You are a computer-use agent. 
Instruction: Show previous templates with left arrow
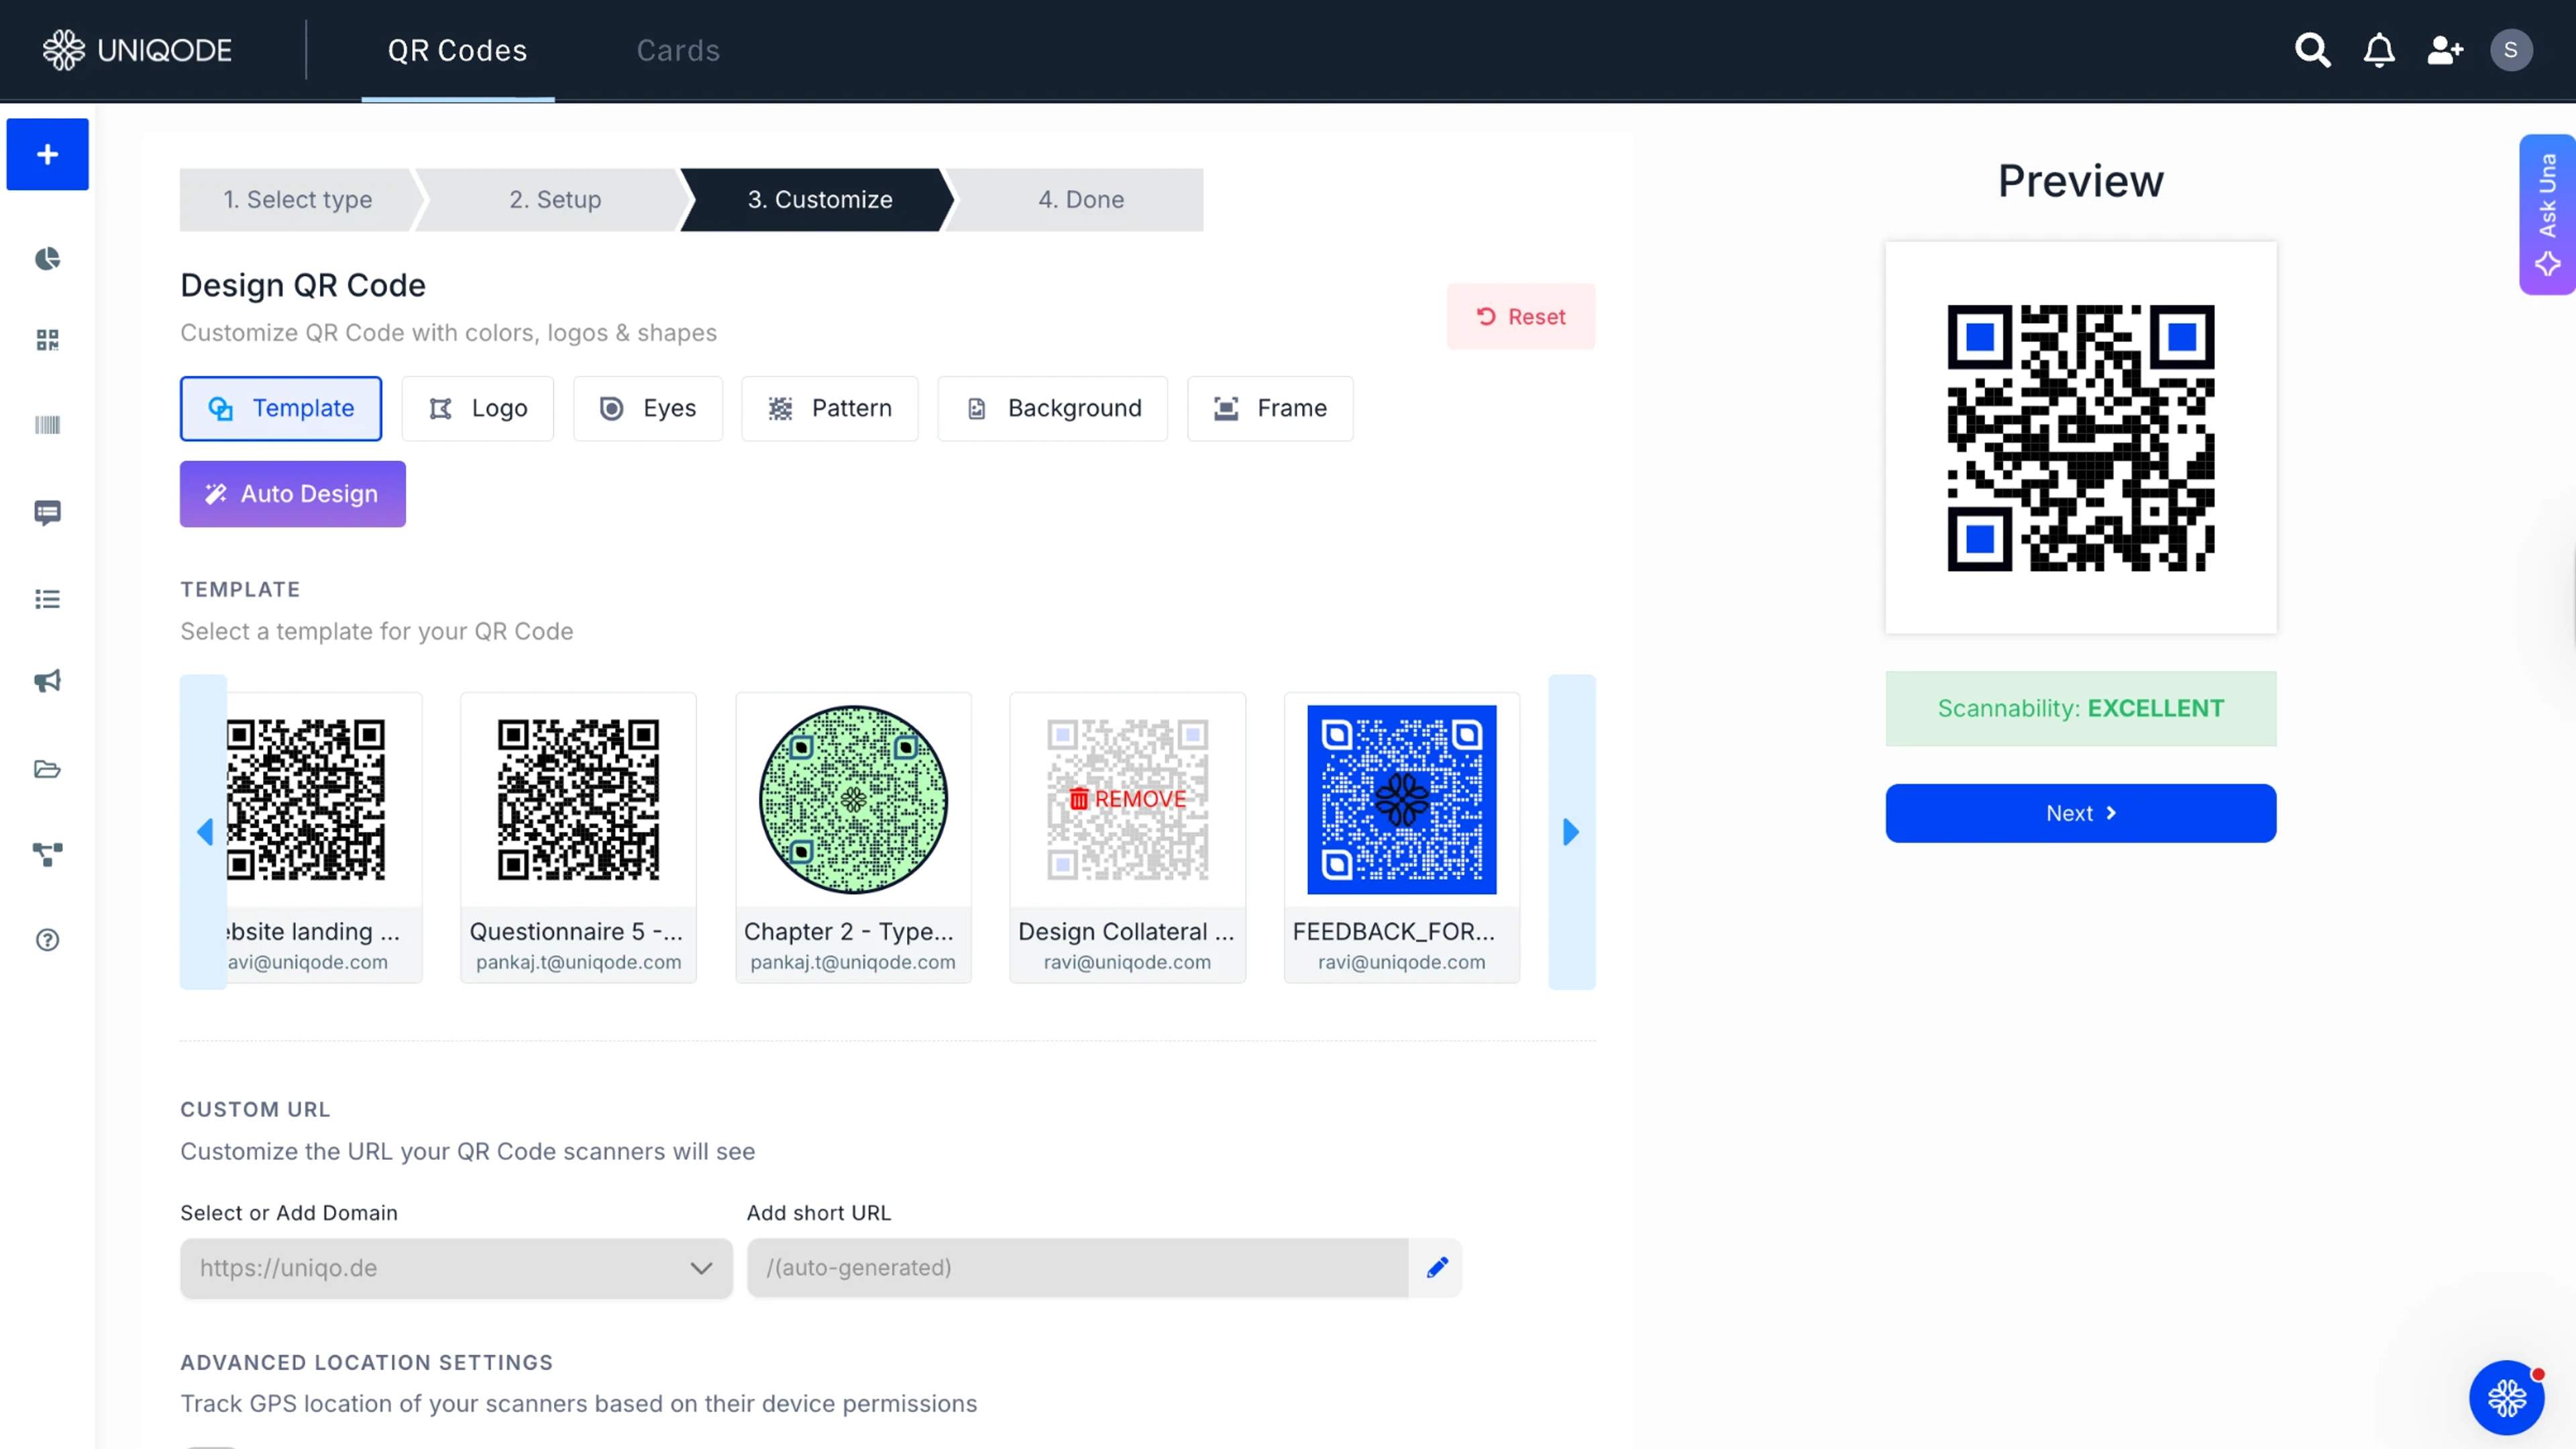coord(204,832)
